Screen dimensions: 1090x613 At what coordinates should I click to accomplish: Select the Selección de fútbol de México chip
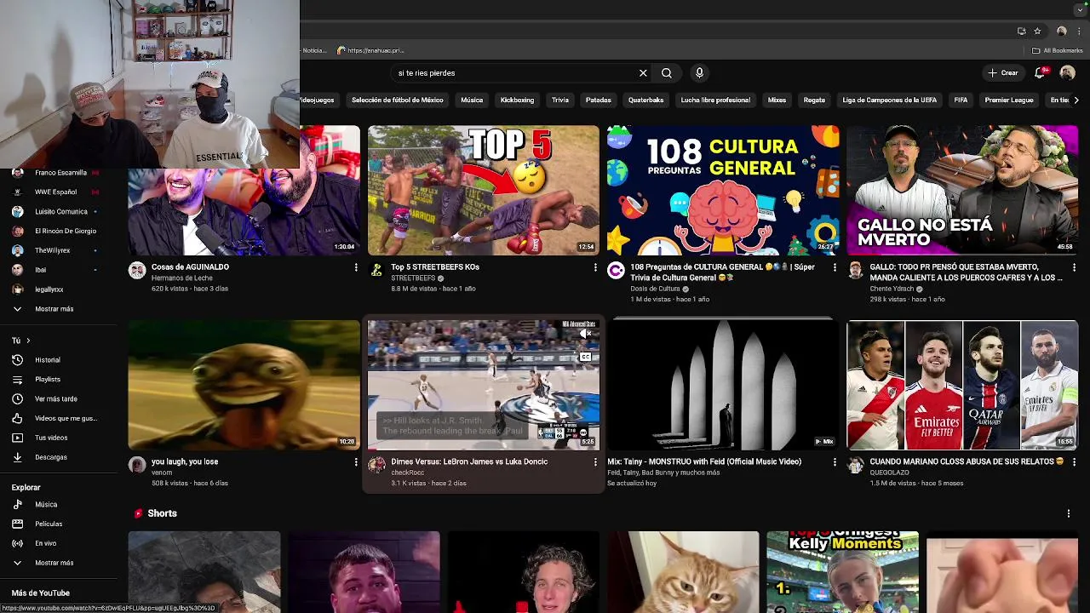coord(398,100)
